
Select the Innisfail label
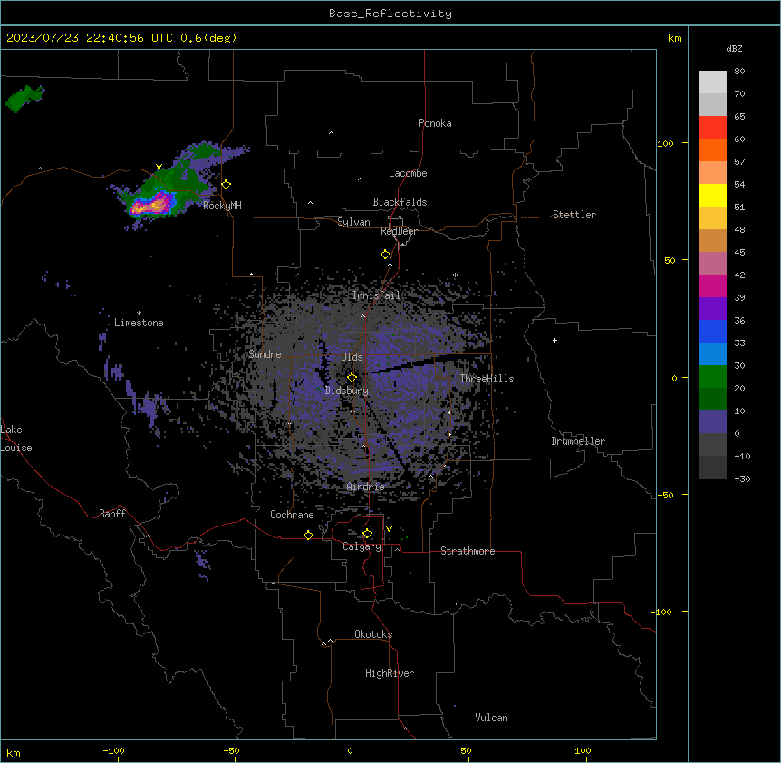(x=376, y=295)
